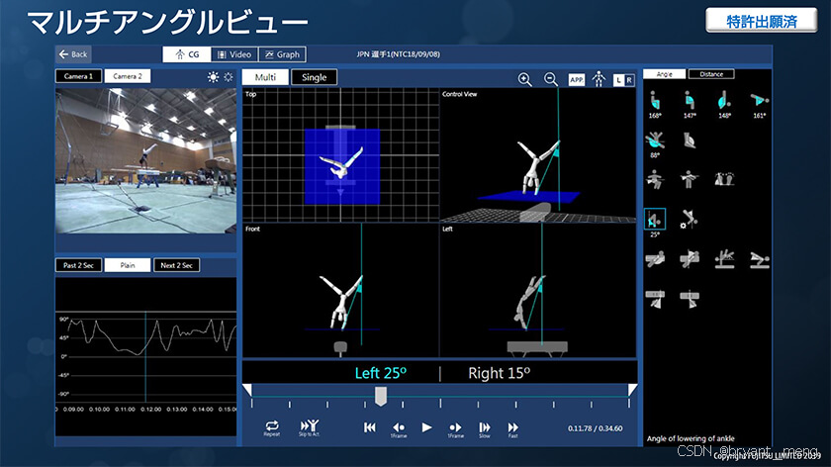Viewport: 831px width, 467px height.
Task: Select the seated figure on bar icon
Action: coord(655,179)
